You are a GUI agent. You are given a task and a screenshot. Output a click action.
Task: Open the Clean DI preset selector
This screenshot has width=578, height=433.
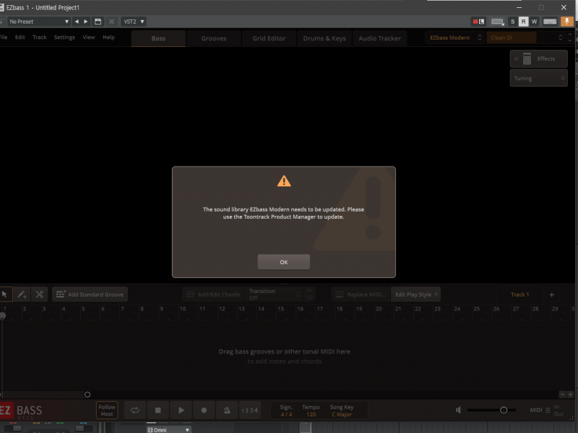click(525, 38)
